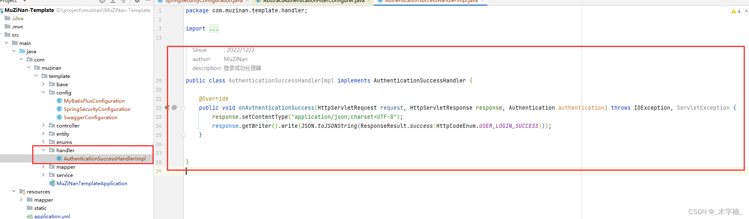Expand the folded import block
The height and width of the screenshot is (219, 749).
point(183,28)
